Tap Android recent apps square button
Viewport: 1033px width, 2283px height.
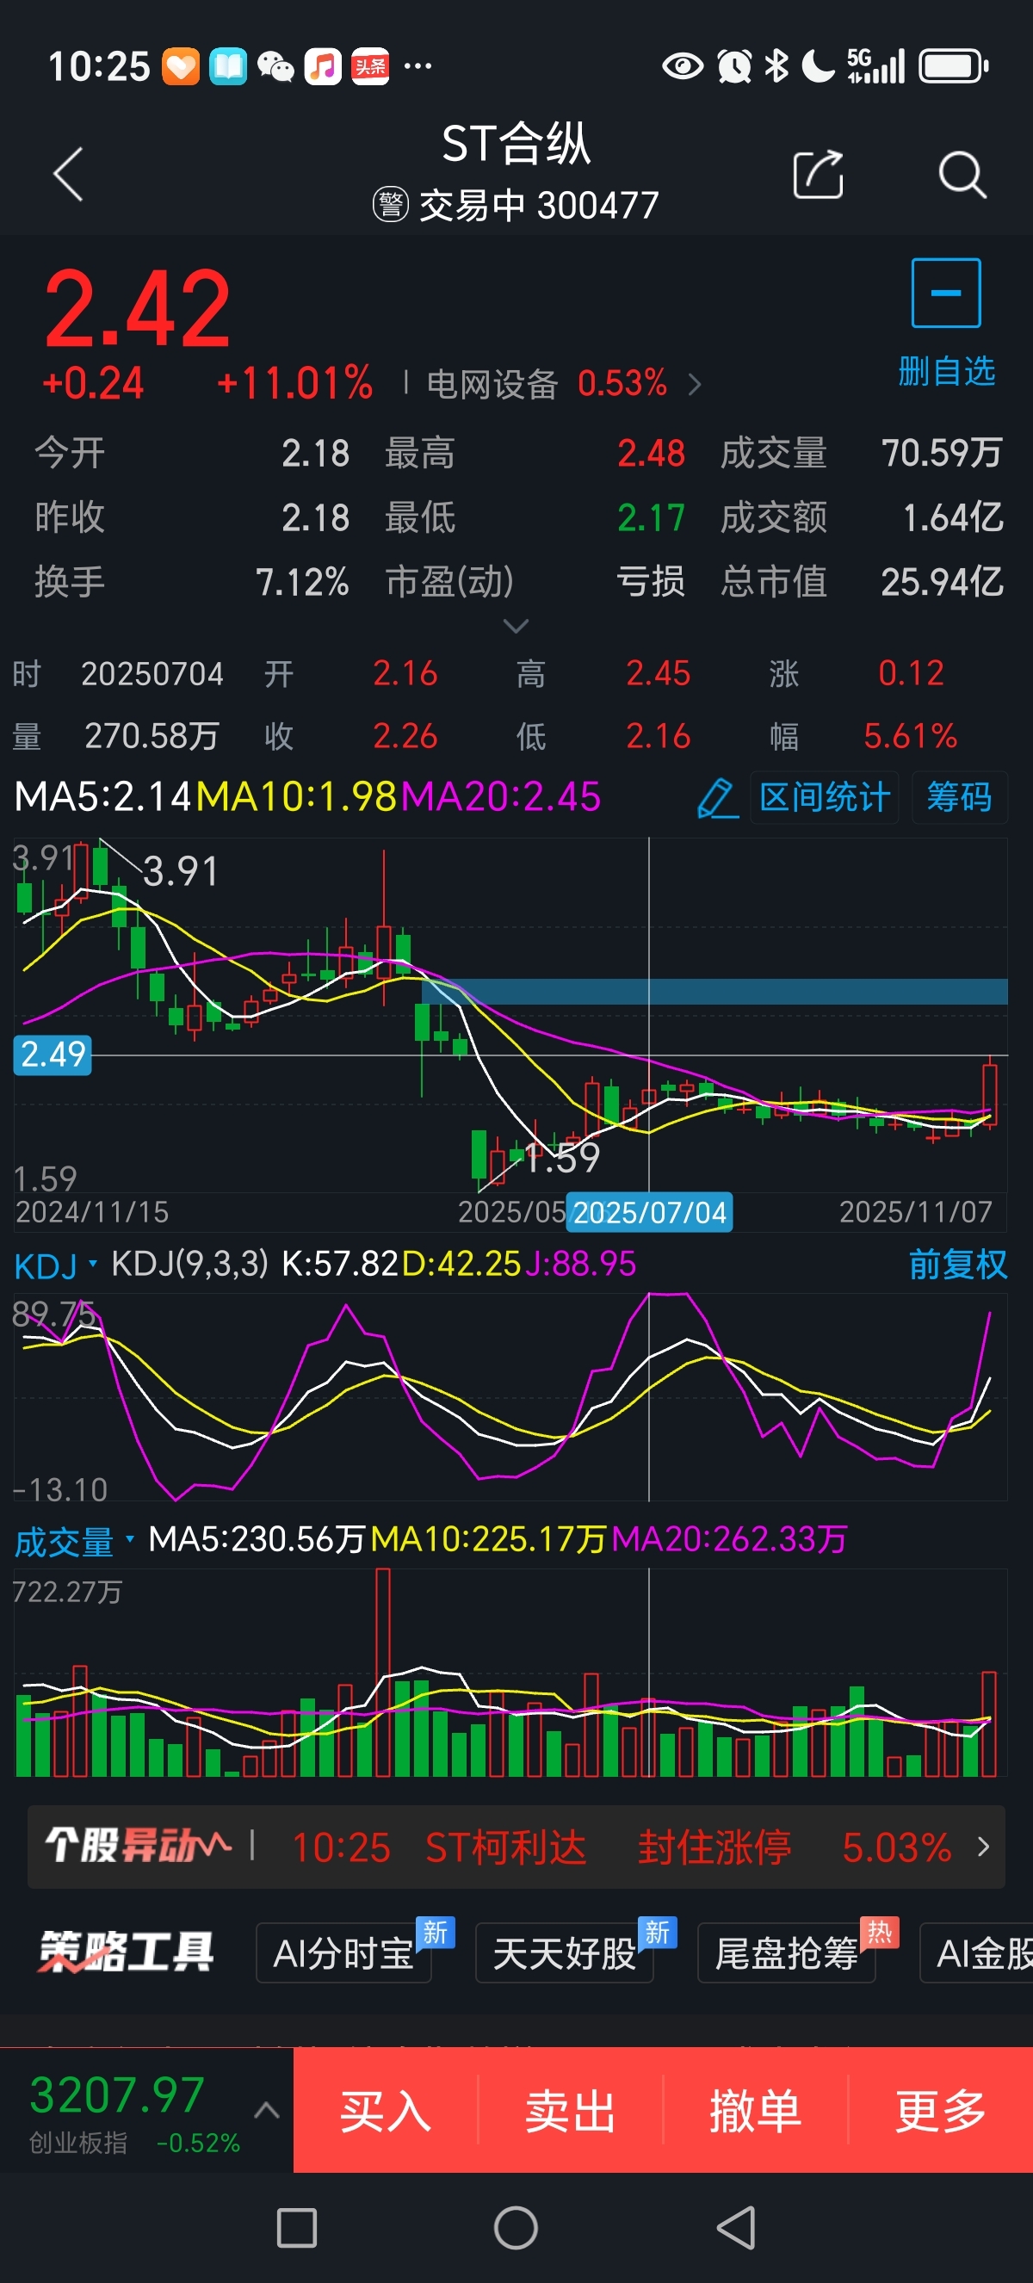click(297, 2228)
